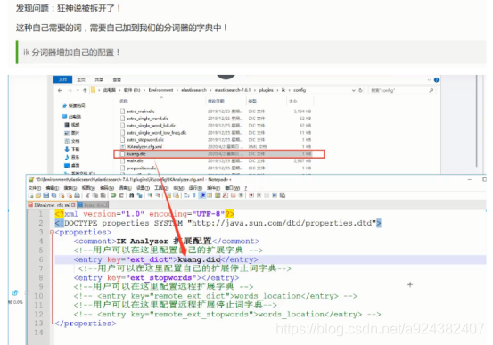
Task: Click the Find binoculars icon
Action: [x=131, y=195]
